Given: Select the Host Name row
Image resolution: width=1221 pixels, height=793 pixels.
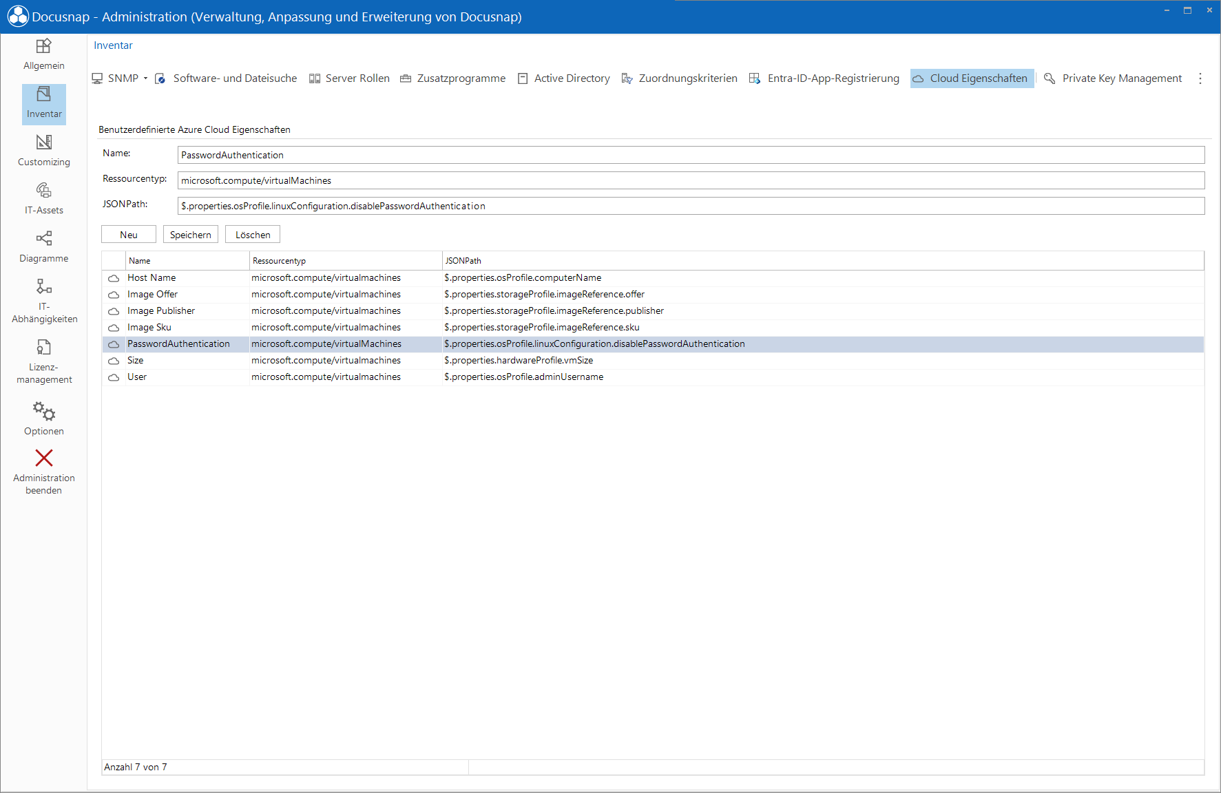Looking at the screenshot, I should [653, 278].
